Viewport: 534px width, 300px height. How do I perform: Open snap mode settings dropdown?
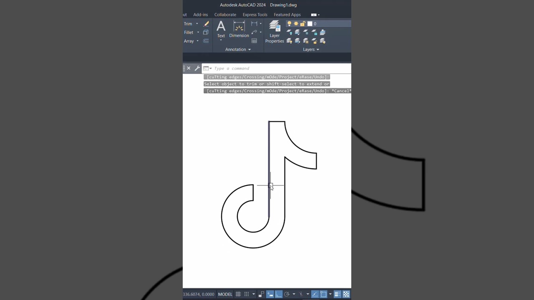(254, 294)
